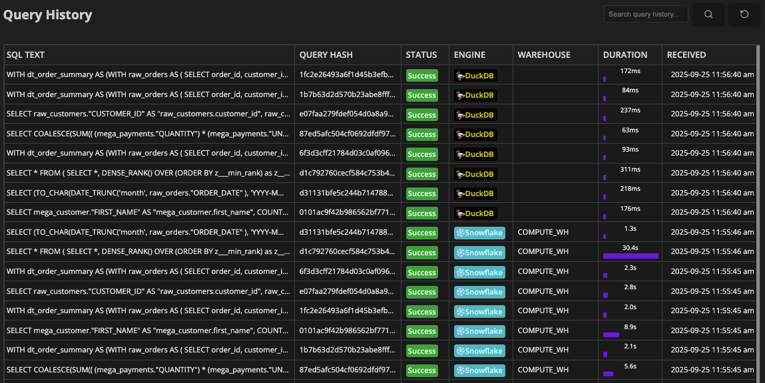Click the DuckDB engine badge for the 311ms query

pos(475,174)
